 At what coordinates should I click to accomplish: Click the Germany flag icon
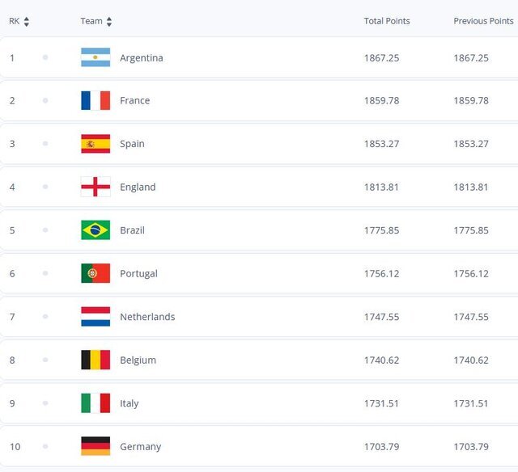tap(96, 446)
